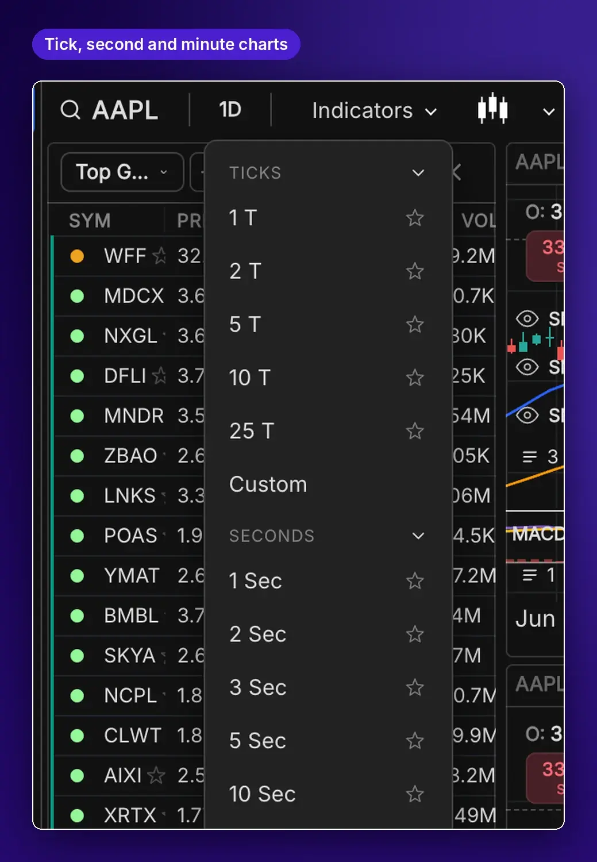This screenshot has height=862, width=597.
Task: Favorite the 10 T tick interval star
Action: [415, 378]
